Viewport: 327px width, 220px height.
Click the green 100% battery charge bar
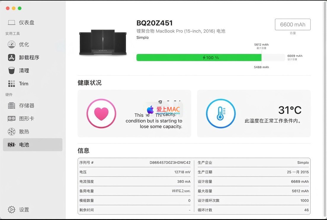pos(199,57)
